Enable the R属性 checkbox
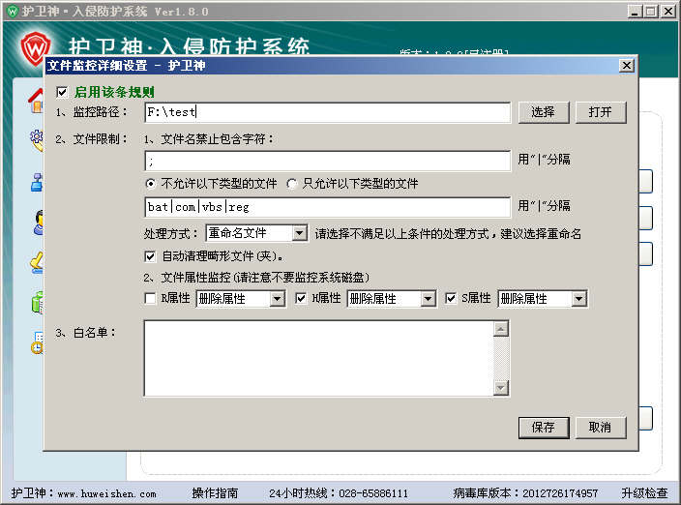This screenshot has height=505, width=681. click(x=150, y=298)
